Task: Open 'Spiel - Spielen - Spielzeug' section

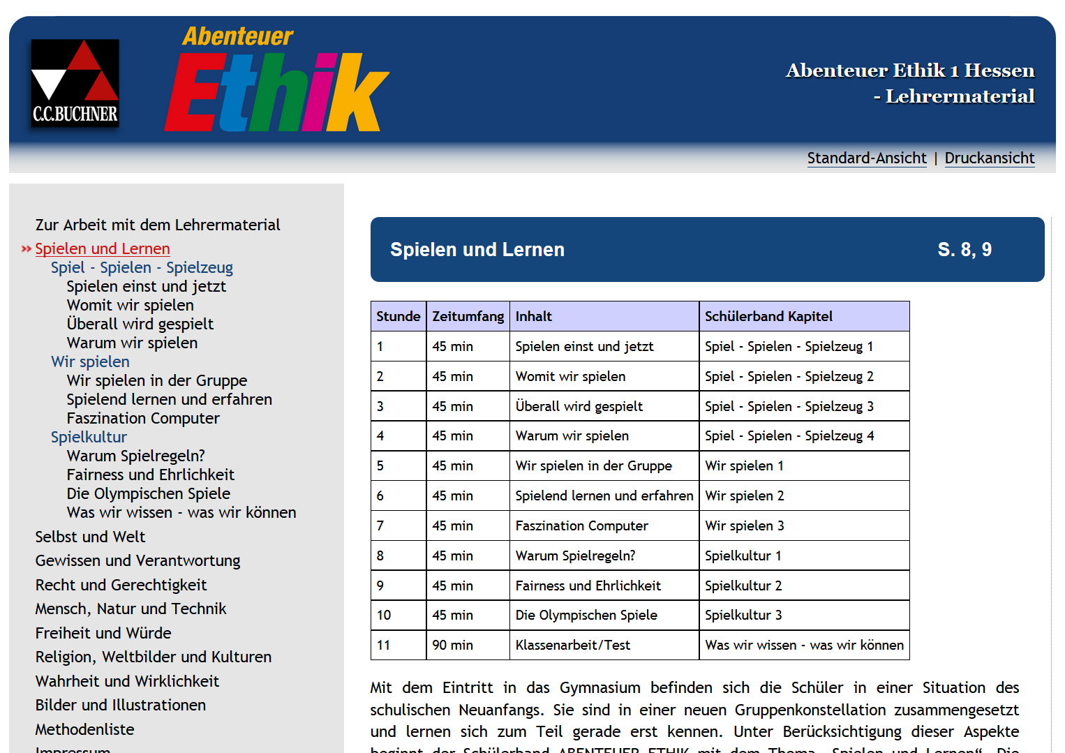Action: (142, 267)
